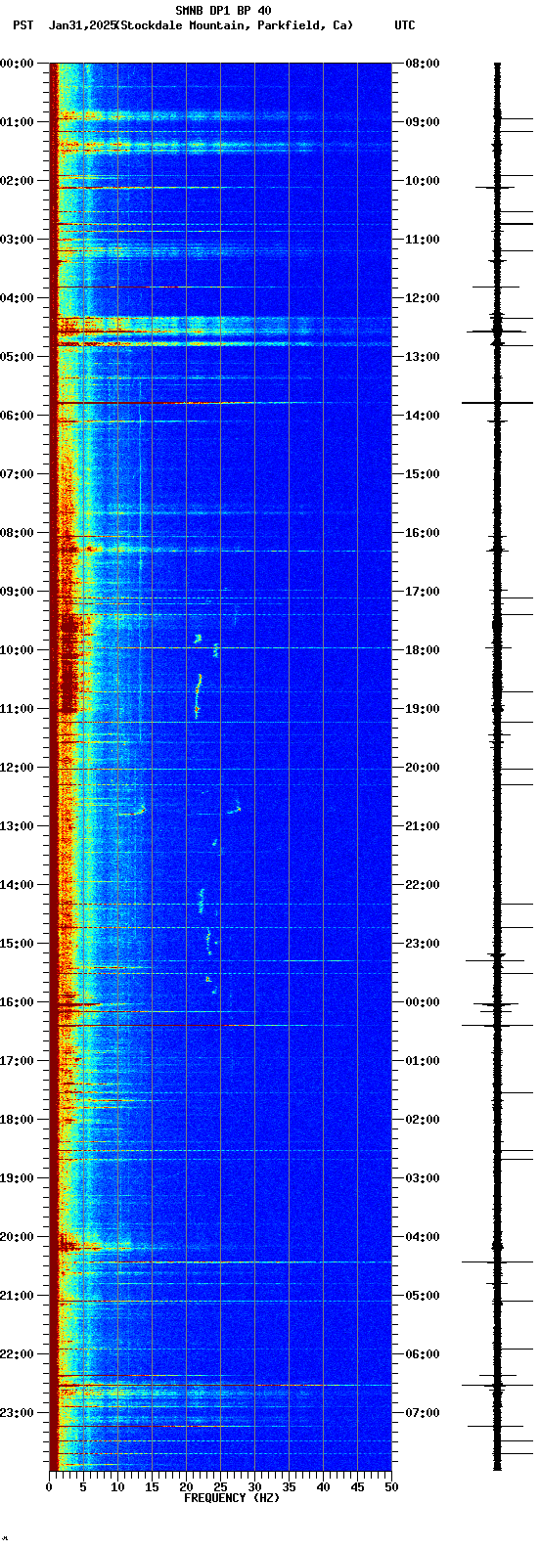540x1549 pixels.
Task: Click the UTC time label '21:00'
Action: (x=422, y=826)
